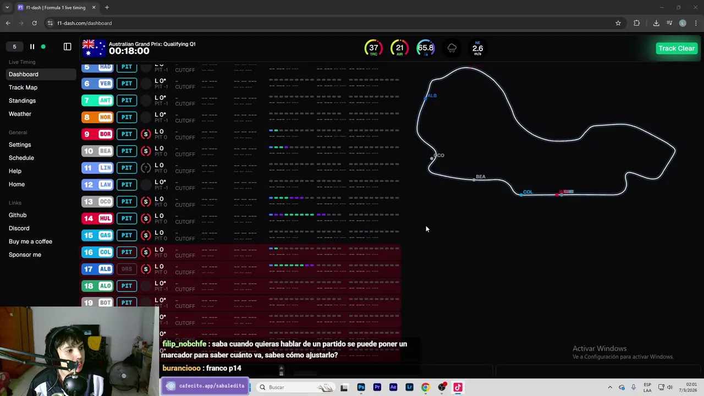Screen dimensions: 704x396
Task: Click the wind speed 2.6 m/s indicator
Action: (x=477, y=48)
